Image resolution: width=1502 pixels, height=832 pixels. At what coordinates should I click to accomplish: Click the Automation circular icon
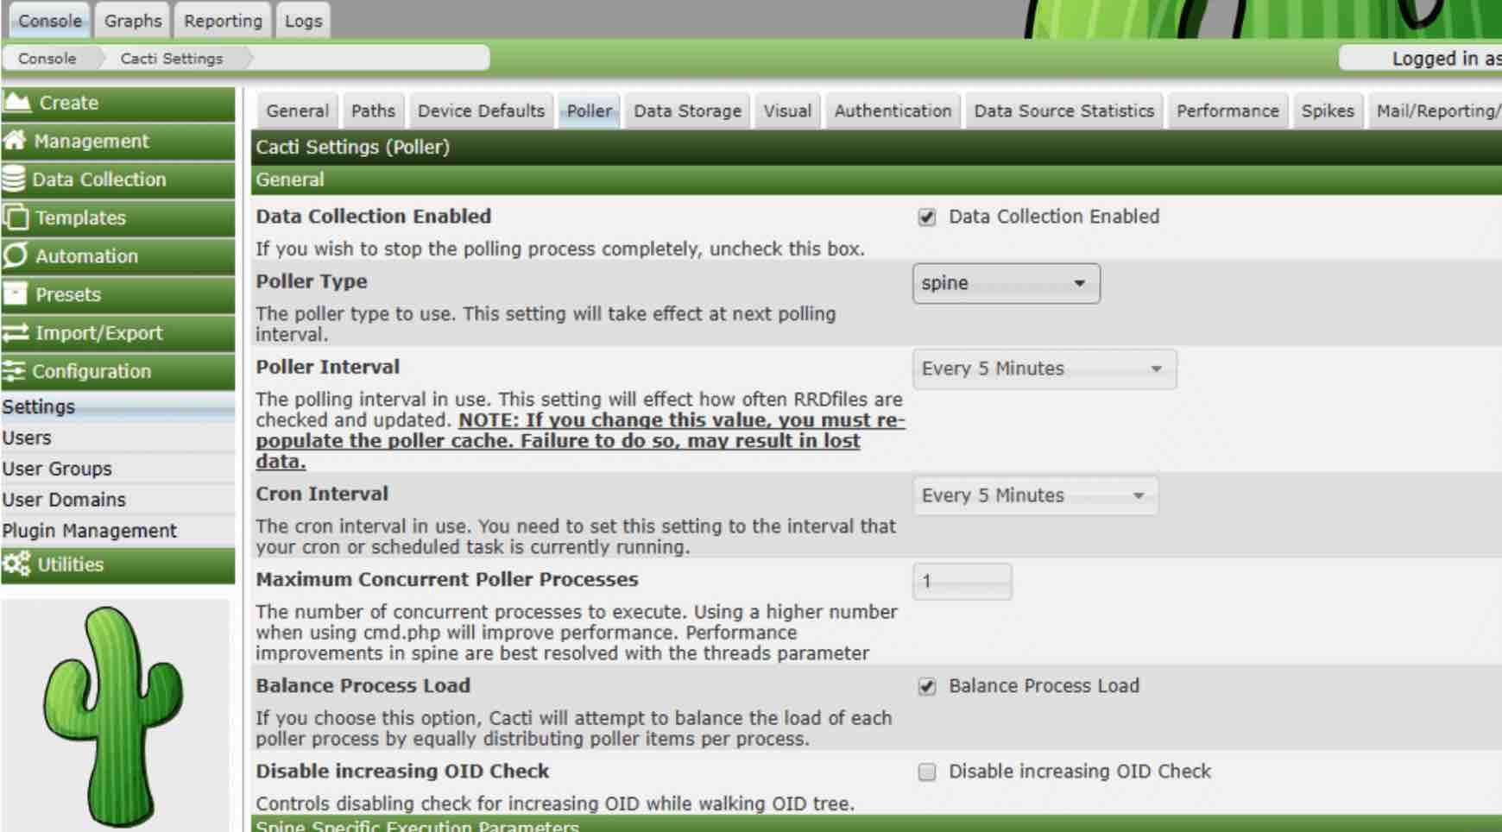click(x=16, y=255)
